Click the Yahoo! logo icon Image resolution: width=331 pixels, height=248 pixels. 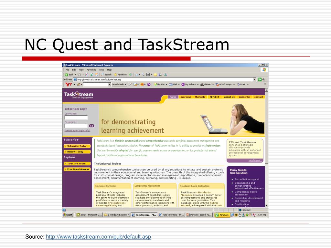pos(68,84)
